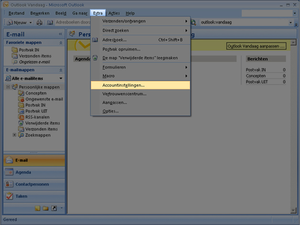Image resolution: width=300 pixels, height=225 pixels.
Task: Open the help search box dropdown
Action: click(x=294, y=13)
